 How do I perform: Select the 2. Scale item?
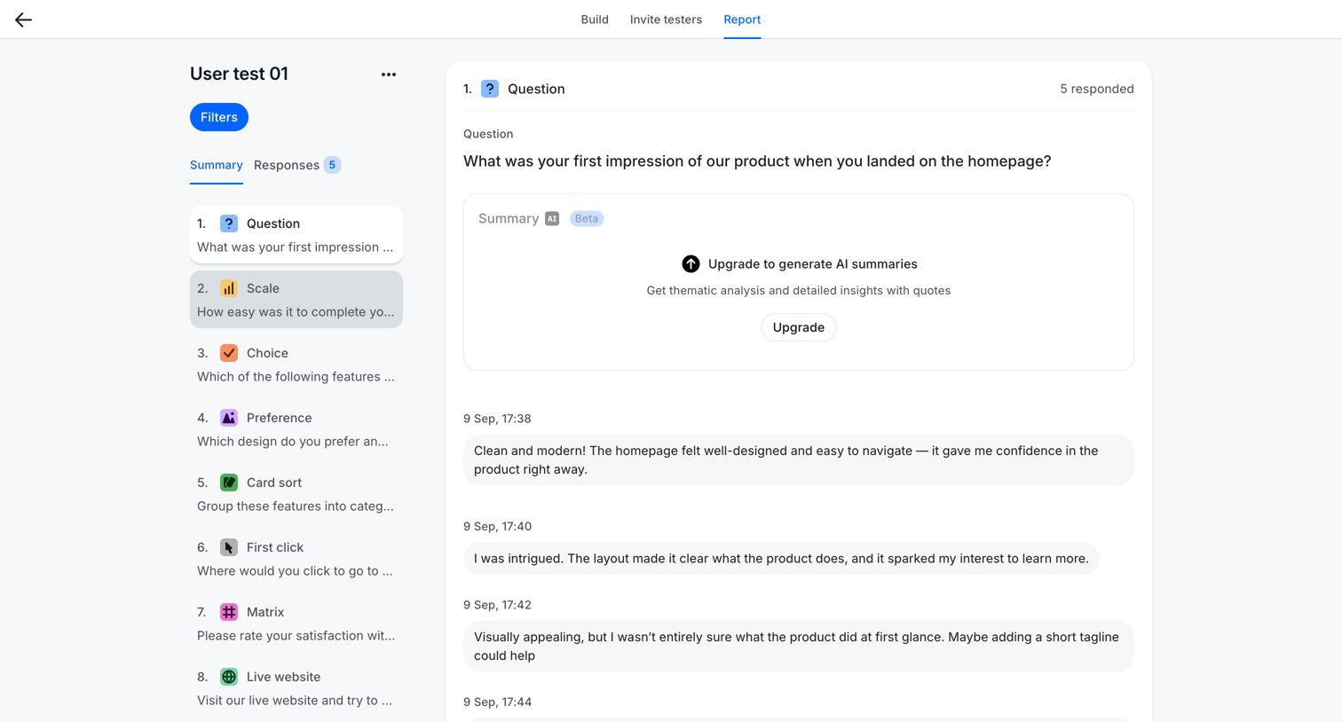pyautogui.click(x=296, y=300)
